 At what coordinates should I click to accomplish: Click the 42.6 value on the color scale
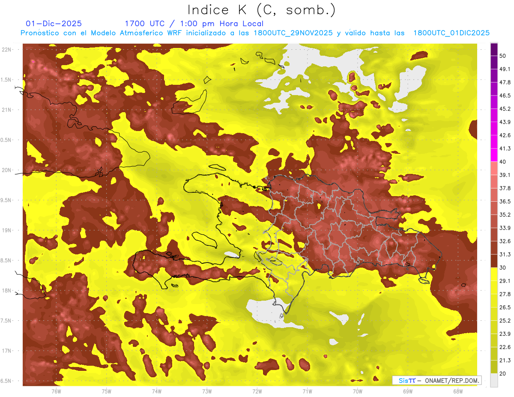505,135
